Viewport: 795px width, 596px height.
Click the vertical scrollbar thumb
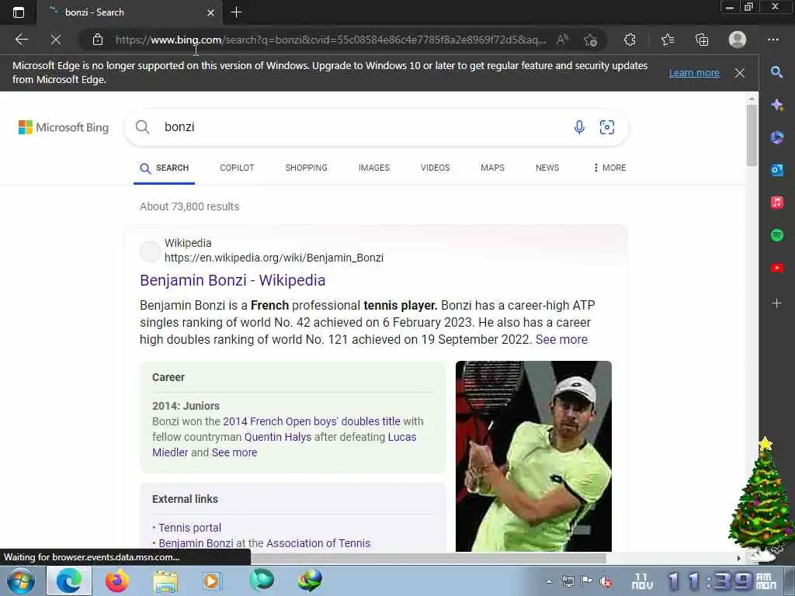[x=752, y=135]
